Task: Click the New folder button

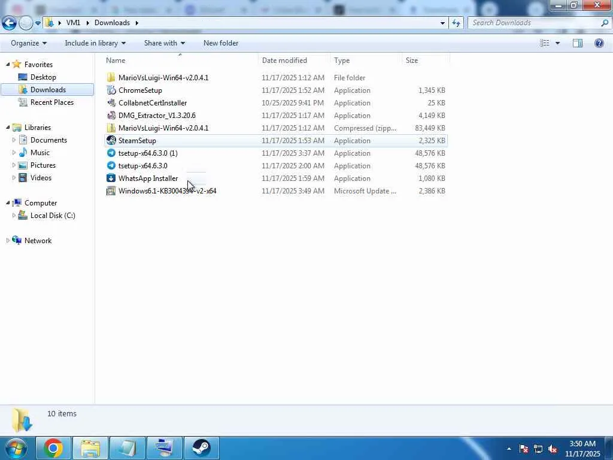Action: coord(221,43)
